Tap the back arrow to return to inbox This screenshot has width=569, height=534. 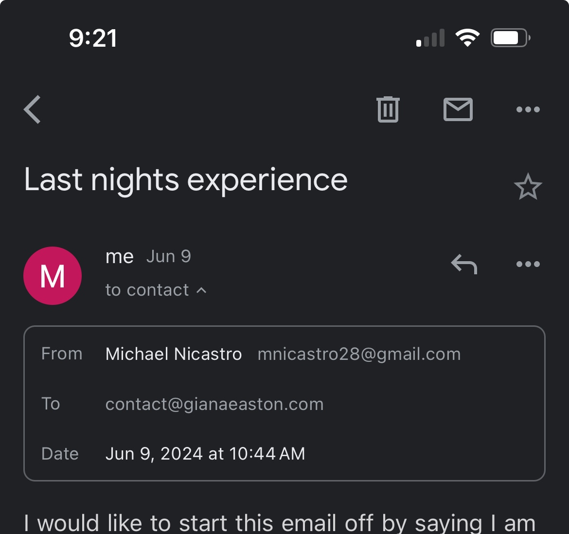tap(33, 109)
